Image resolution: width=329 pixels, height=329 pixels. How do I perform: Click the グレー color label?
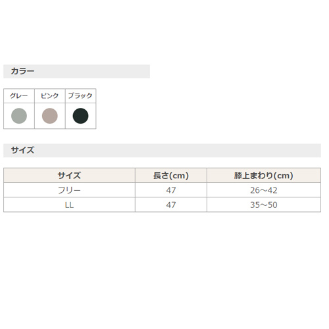pos(19,95)
